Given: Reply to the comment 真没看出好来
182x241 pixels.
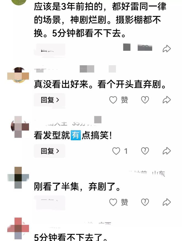Looking at the screenshot, I should (x=49, y=100).
